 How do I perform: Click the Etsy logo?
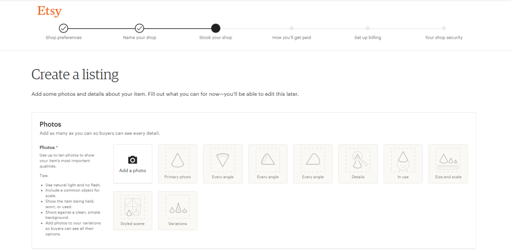(49, 11)
